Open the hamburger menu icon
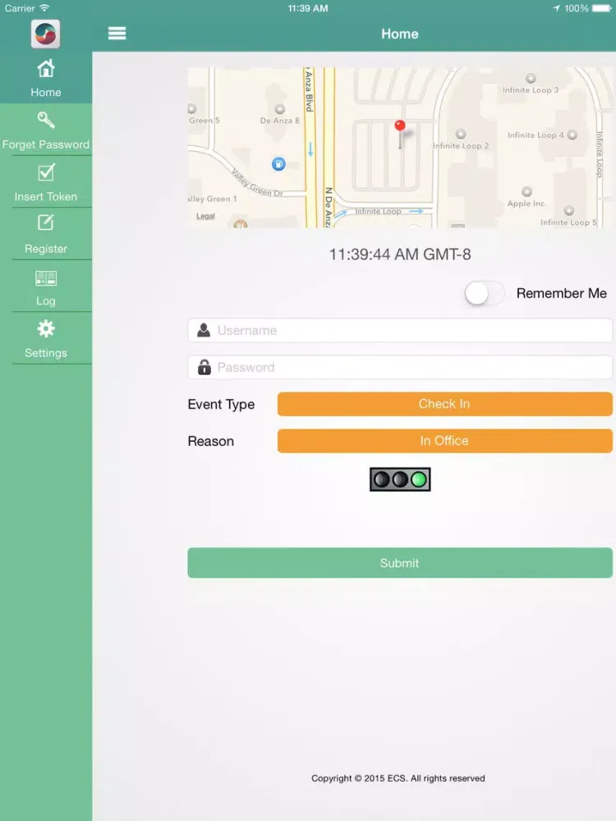Screen dimensions: 616x821 117,34
